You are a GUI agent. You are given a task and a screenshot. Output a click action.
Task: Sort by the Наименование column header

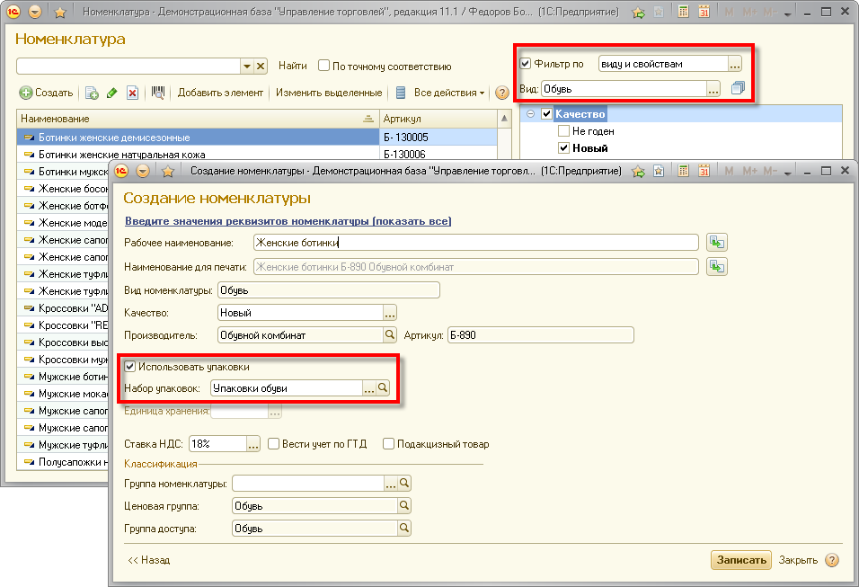(x=197, y=119)
